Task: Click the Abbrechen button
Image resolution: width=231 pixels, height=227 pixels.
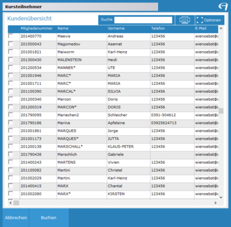Action: tap(16, 218)
